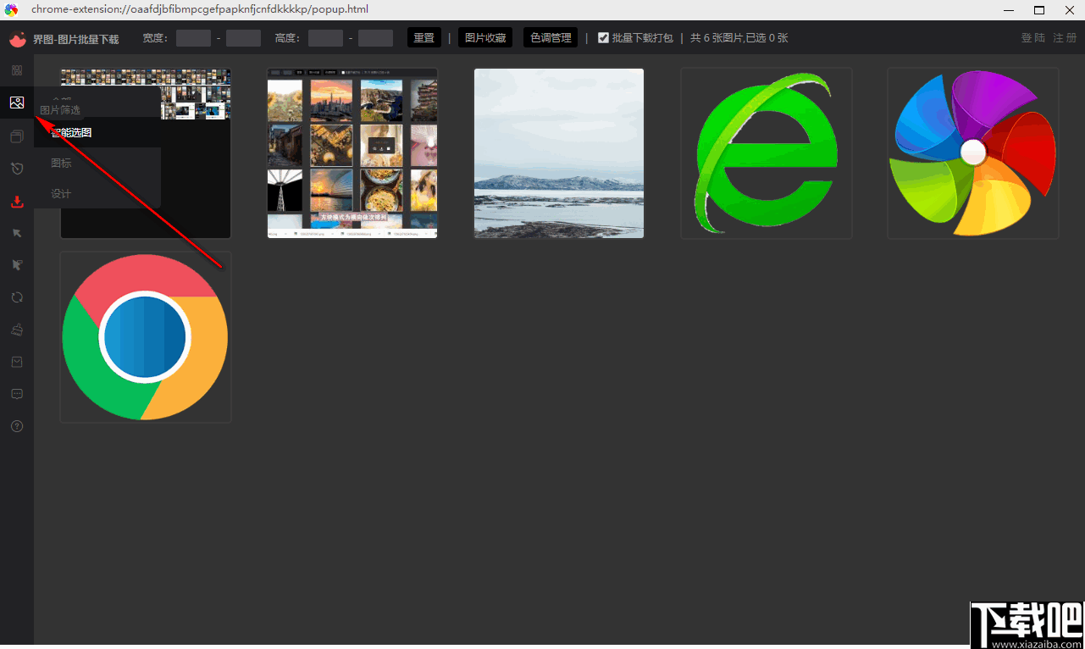Click the red download sidebar icon
Viewport: 1085px width, 649px height.
point(17,202)
